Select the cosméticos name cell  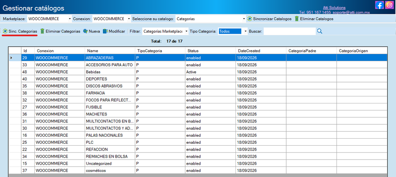point(110,170)
